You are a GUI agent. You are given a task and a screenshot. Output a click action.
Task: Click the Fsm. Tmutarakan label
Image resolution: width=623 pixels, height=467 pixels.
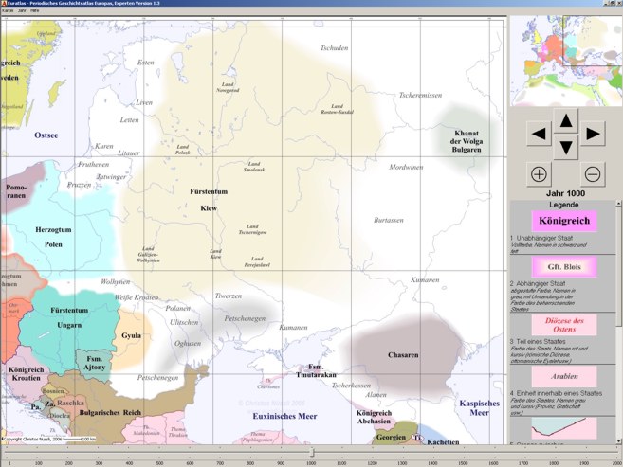(317, 370)
